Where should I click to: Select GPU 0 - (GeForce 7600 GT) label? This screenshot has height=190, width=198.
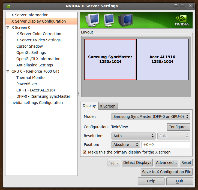(x=35, y=71)
